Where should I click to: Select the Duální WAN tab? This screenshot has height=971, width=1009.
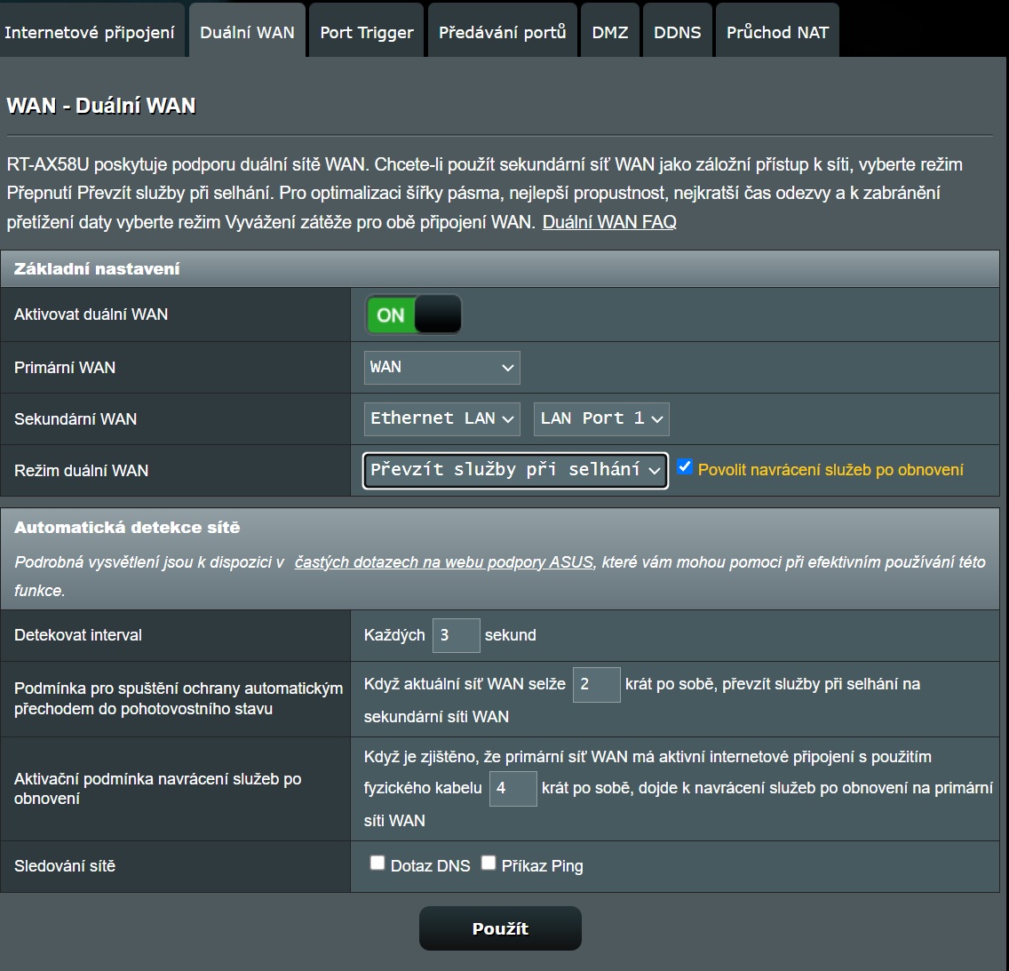pos(247,32)
